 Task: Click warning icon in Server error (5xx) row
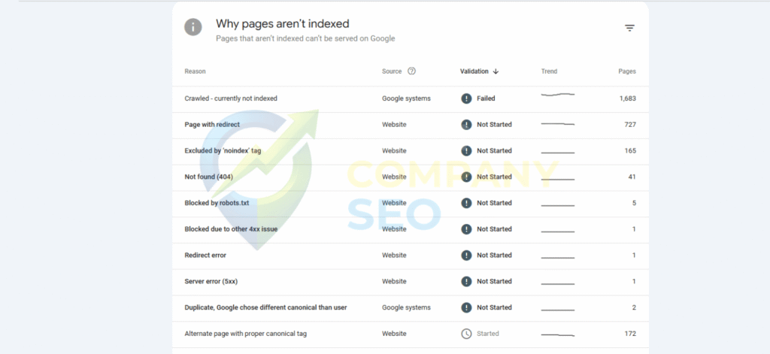466,282
